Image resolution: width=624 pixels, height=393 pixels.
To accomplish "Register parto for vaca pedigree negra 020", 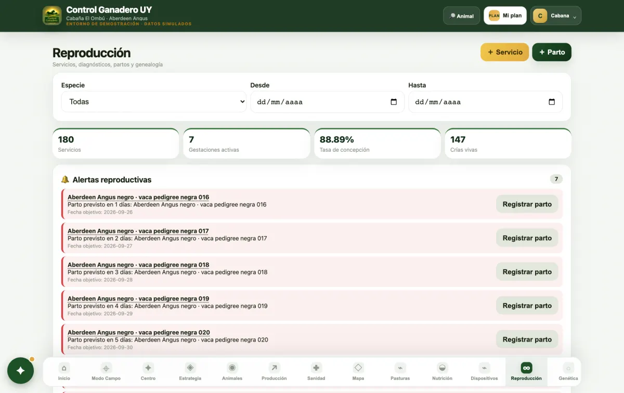I will [x=527, y=339].
